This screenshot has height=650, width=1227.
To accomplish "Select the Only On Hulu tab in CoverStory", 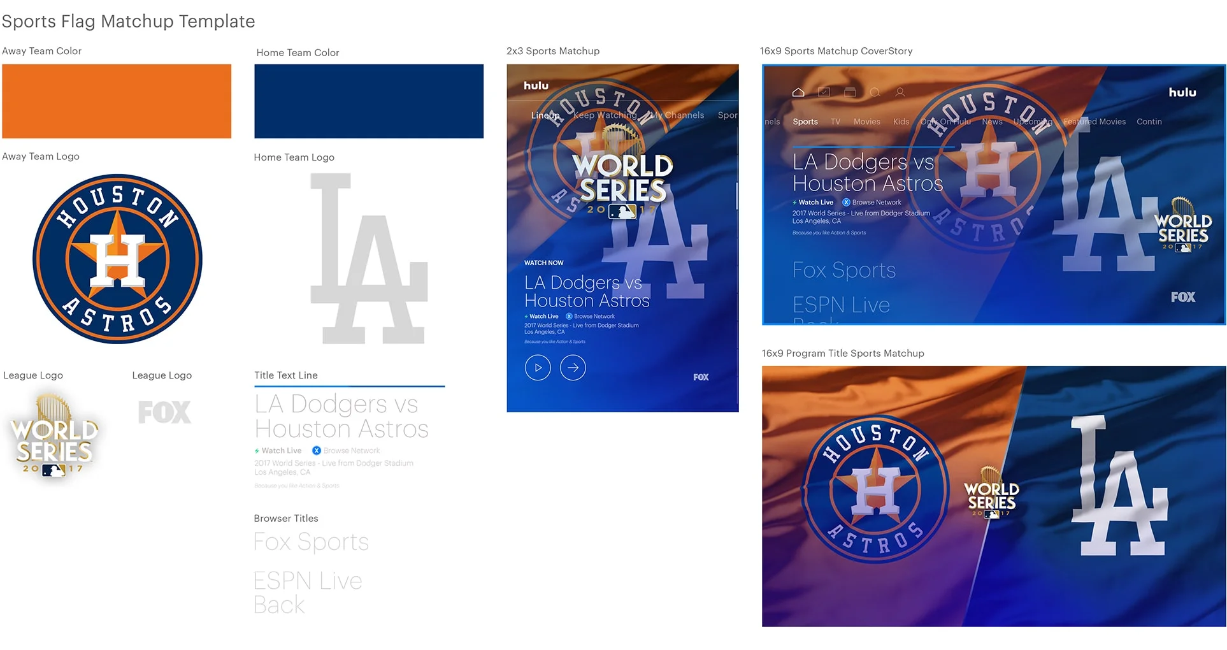I will 945,122.
